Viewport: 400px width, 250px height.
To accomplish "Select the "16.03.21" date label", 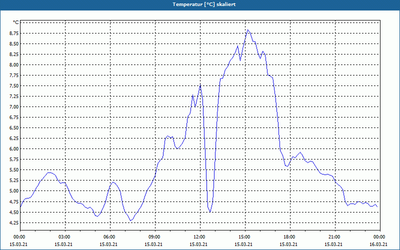I will click(378, 244).
